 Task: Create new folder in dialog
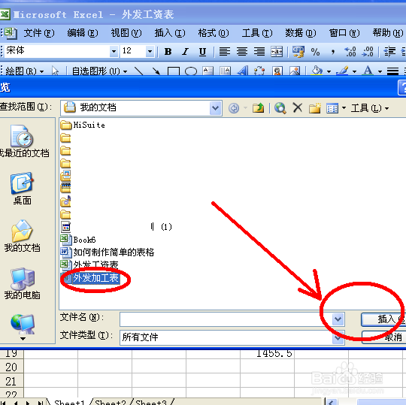pos(314,108)
